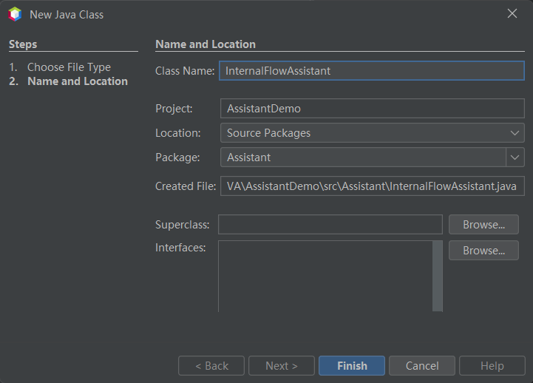This screenshot has height=383, width=533.
Task: Click the NetBeans icon in the title bar
Action: point(15,14)
